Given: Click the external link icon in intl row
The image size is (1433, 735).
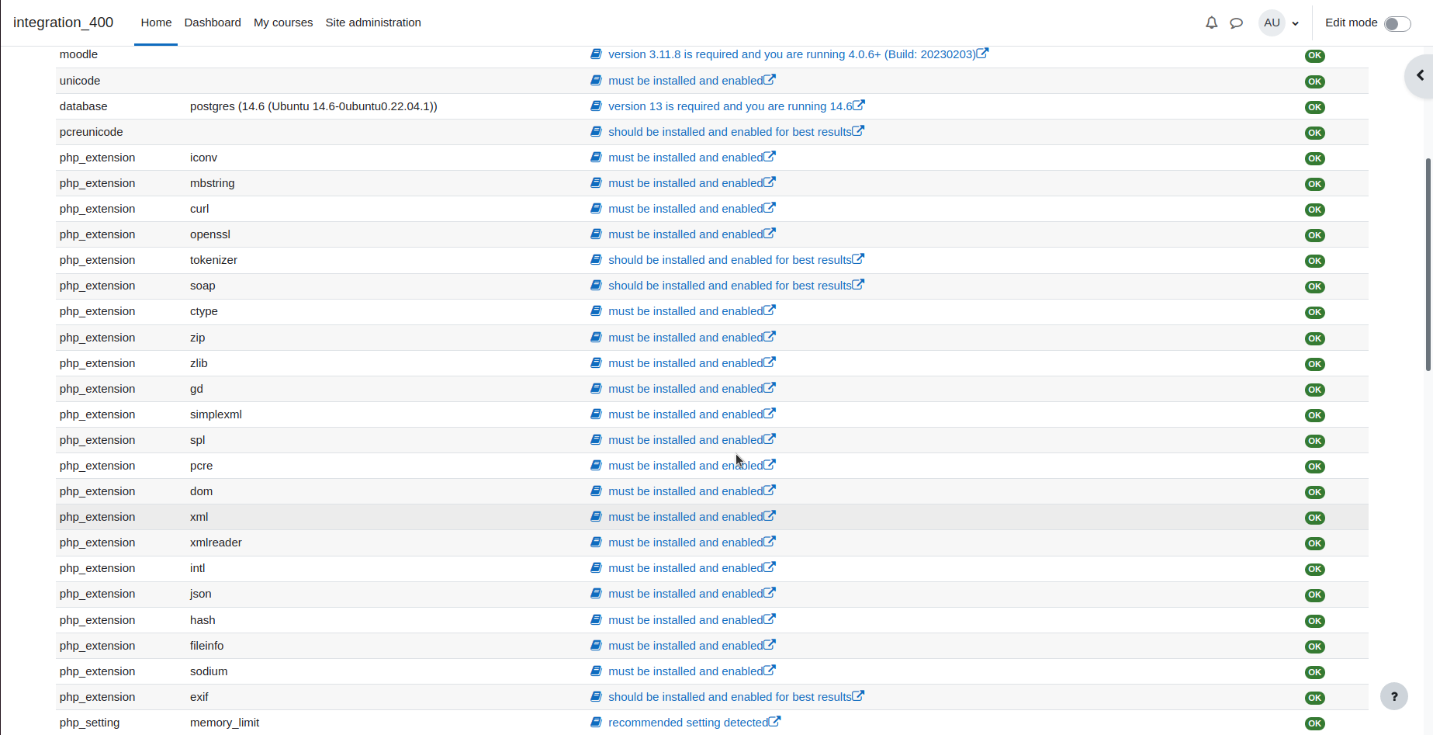Looking at the screenshot, I should (x=769, y=567).
